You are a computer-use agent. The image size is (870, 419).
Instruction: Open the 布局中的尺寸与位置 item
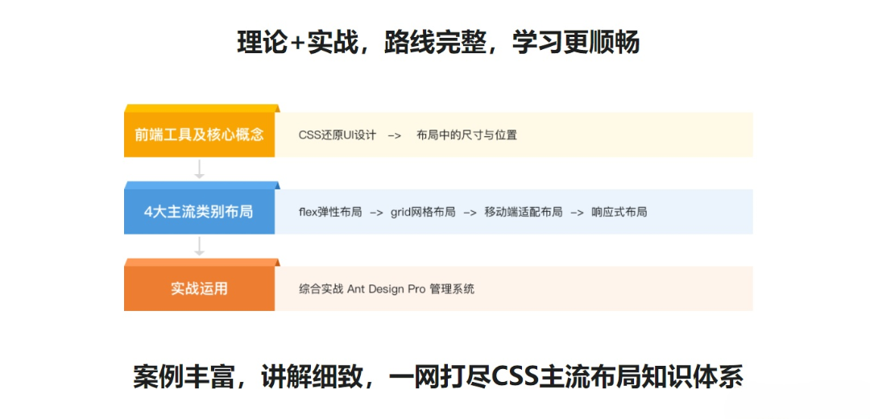[466, 135]
